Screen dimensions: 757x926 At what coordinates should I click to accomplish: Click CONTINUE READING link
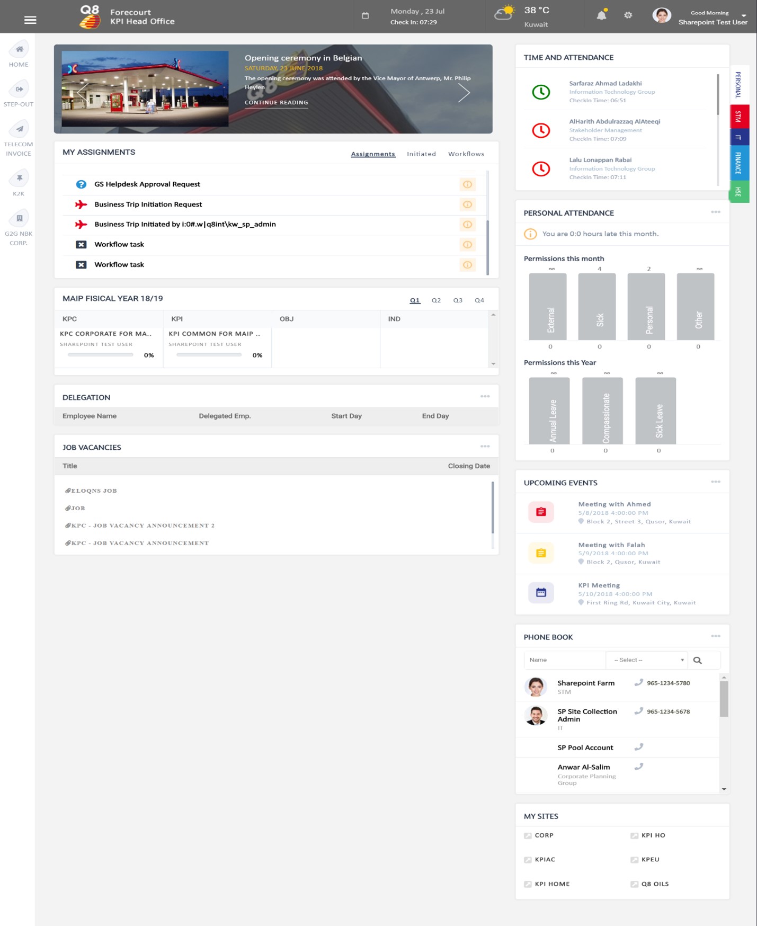click(x=276, y=103)
